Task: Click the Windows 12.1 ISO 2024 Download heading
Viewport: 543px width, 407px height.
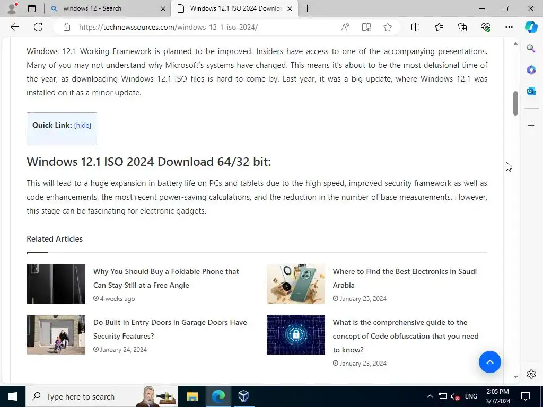Action: [x=148, y=162]
